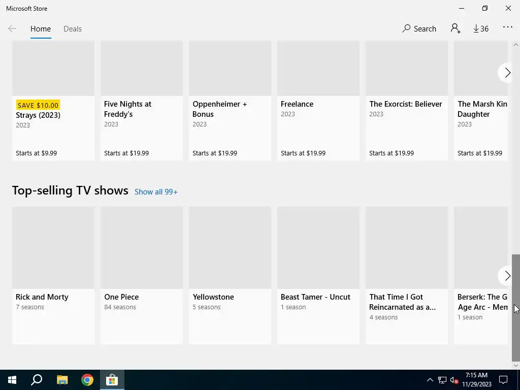Launch Google Chrome from taskbar
This screenshot has height=390, width=520.
point(87,380)
